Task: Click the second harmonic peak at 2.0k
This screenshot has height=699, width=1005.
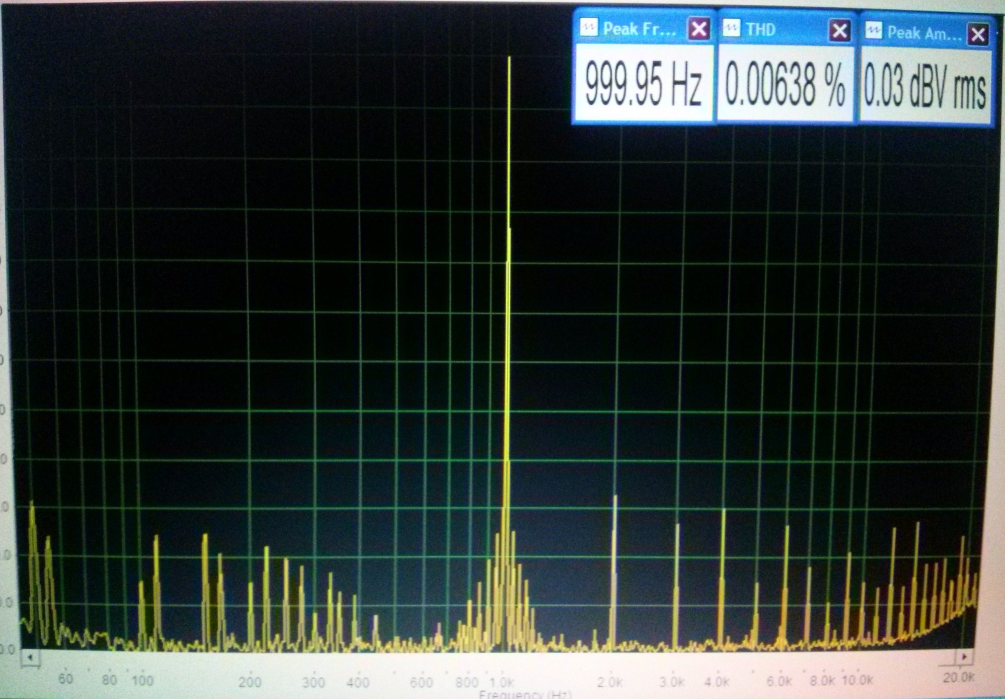Action: coord(615,550)
